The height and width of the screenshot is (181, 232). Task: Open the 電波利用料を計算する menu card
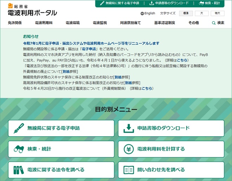point(171,149)
